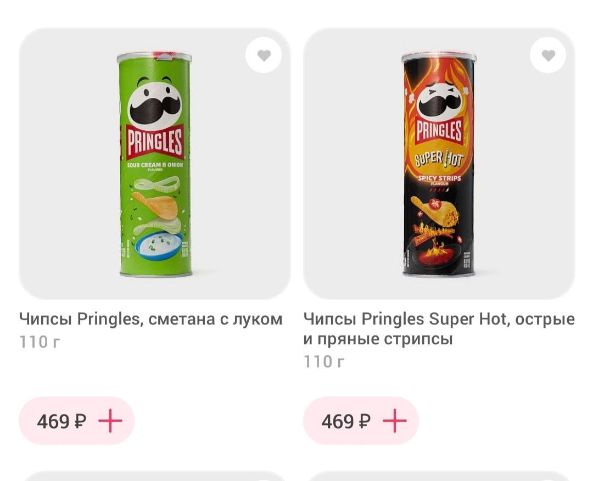Image resolution: width=593 pixels, height=481 pixels.
Task: Click 110 г weight under сметана с луком
Action: click(x=40, y=342)
